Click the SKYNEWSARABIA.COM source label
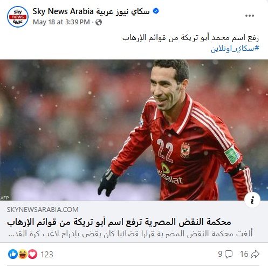Screen dimensions: 268x266 pyautogui.click(x=43, y=210)
